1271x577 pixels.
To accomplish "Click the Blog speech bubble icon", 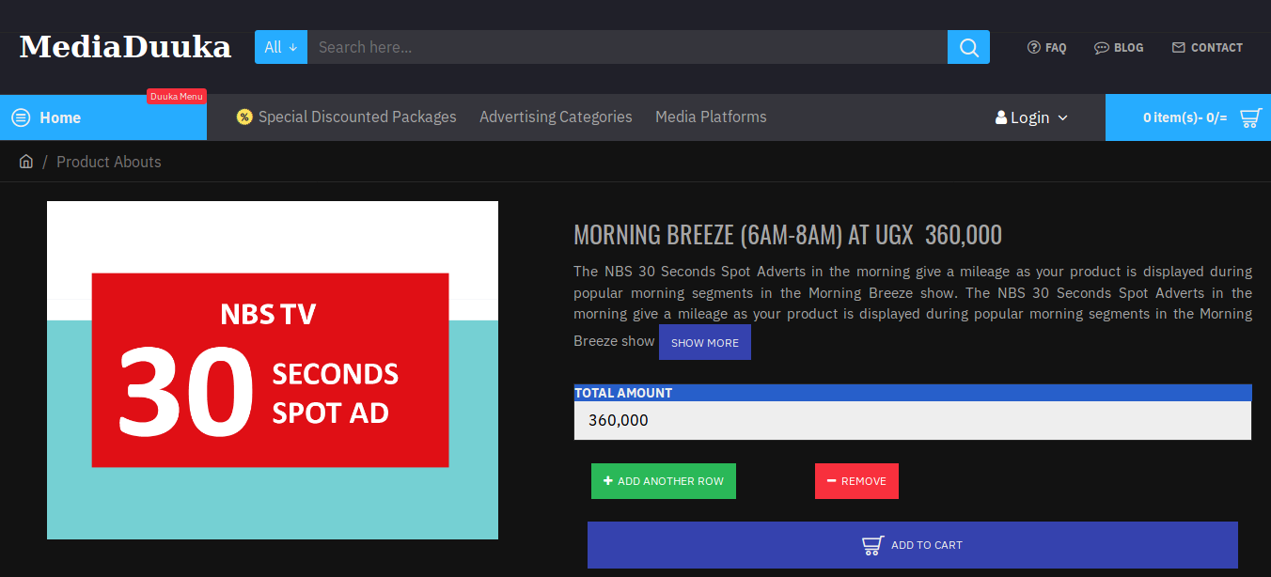I will [1102, 47].
